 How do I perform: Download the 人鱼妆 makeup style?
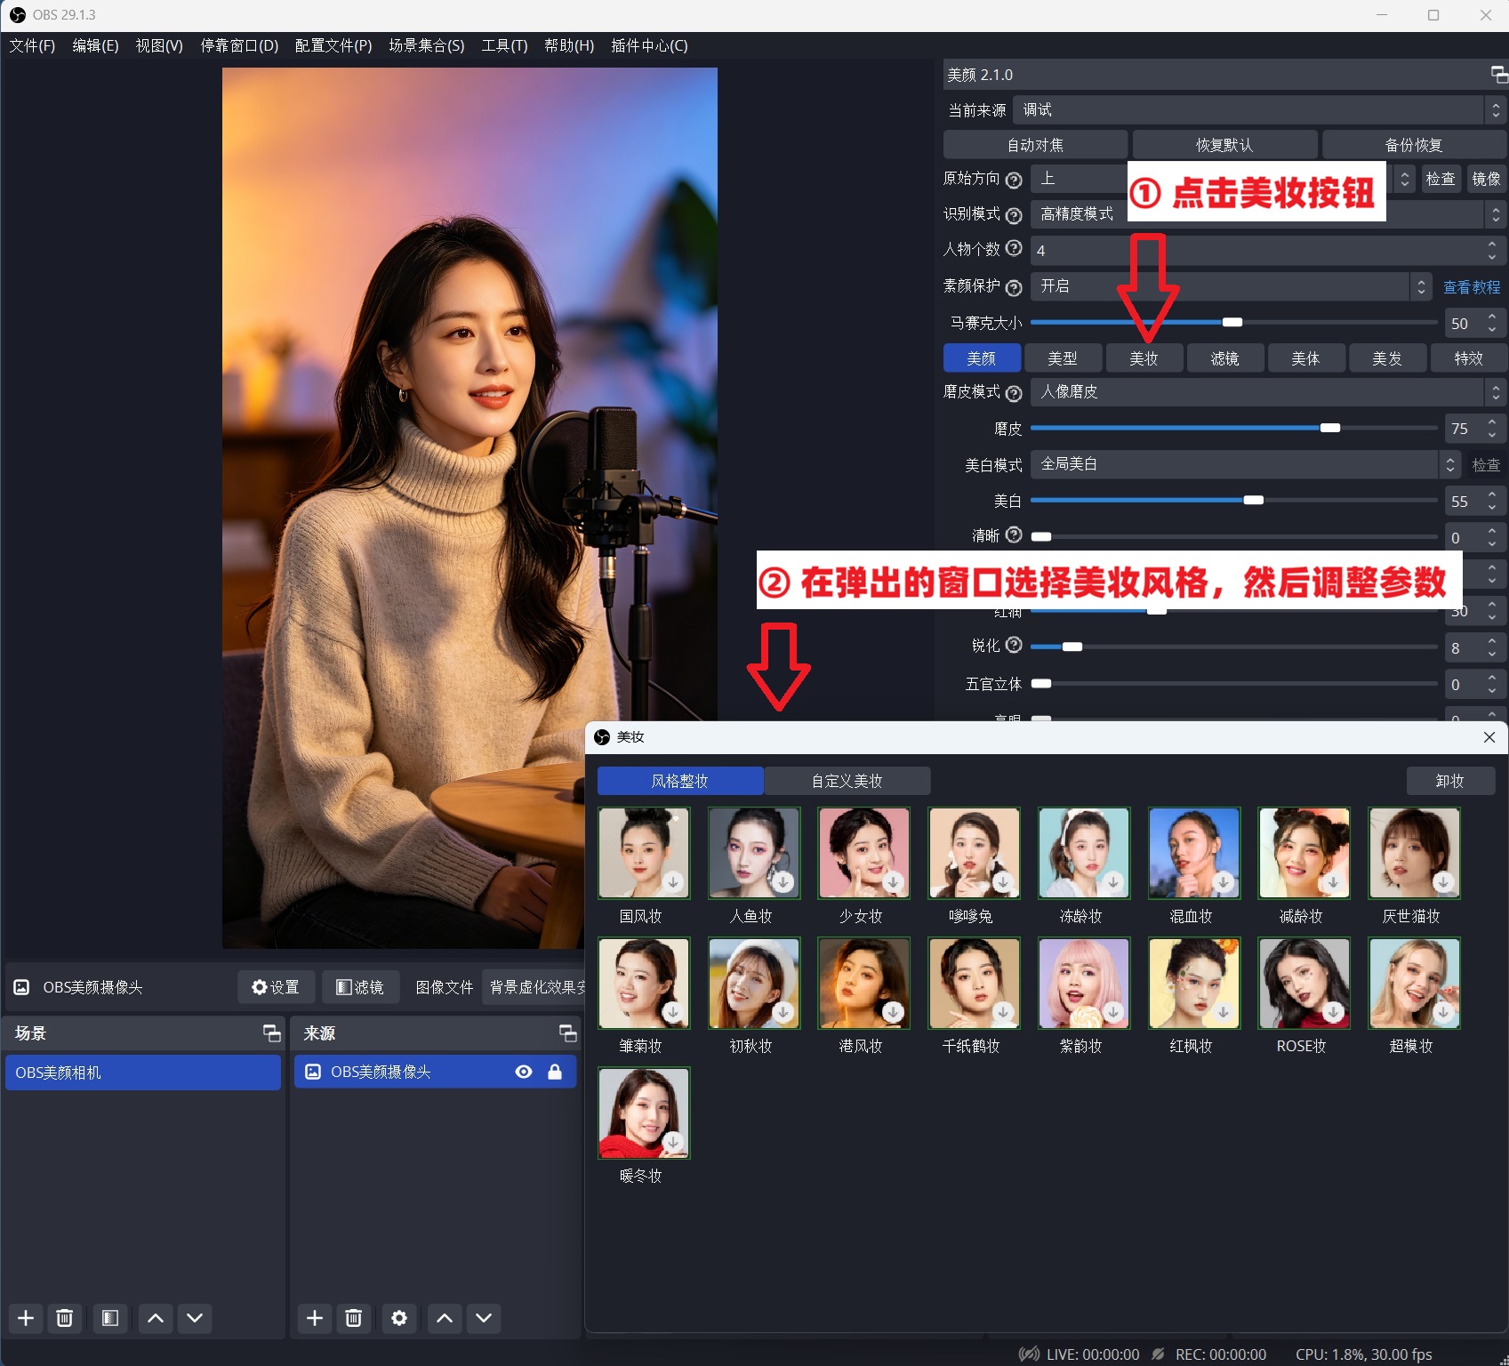[783, 882]
